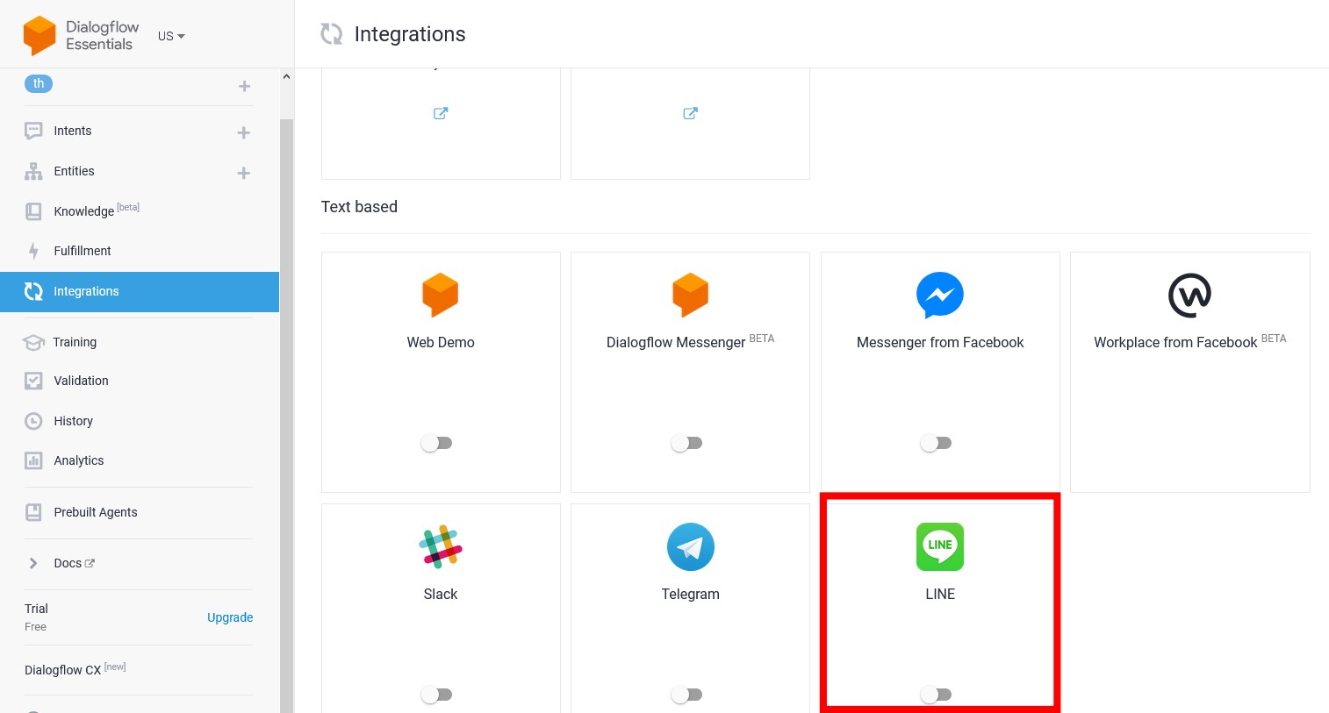The image size is (1329, 713).
Task: Add a new language with plus icon
Action: [244, 86]
